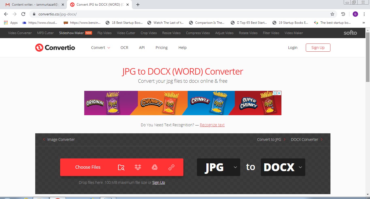Image resolution: width=370 pixels, height=199 pixels.
Task: Open Slideshow Maker tool
Action: [75, 33]
